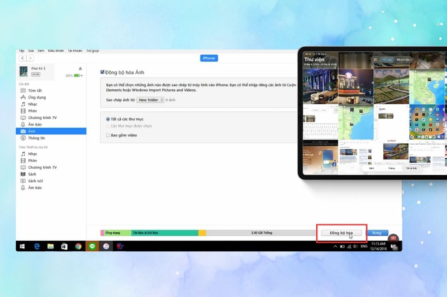The width and height of the screenshot is (447, 297).
Task: Launch Microsoft Edge from the taskbar
Action: point(37,246)
